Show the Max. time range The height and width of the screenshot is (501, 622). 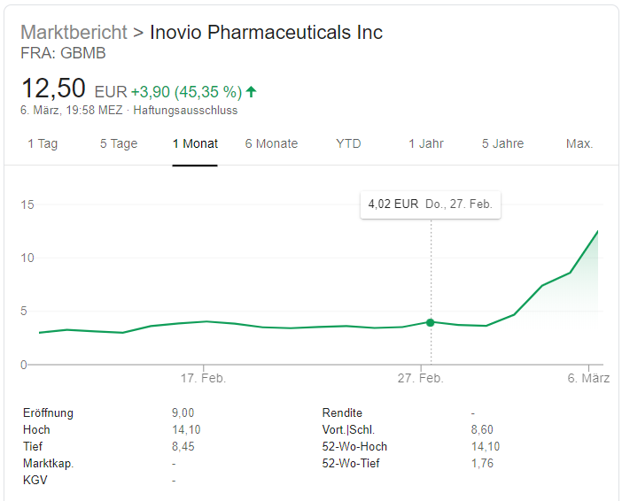(x=579, y=143)
